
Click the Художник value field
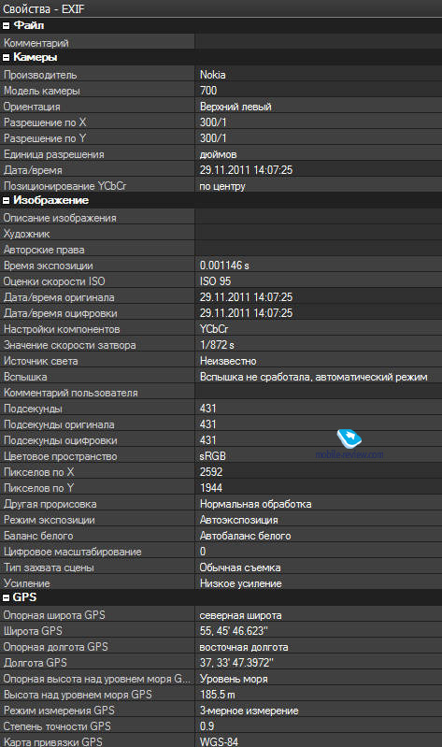(318, 234)
